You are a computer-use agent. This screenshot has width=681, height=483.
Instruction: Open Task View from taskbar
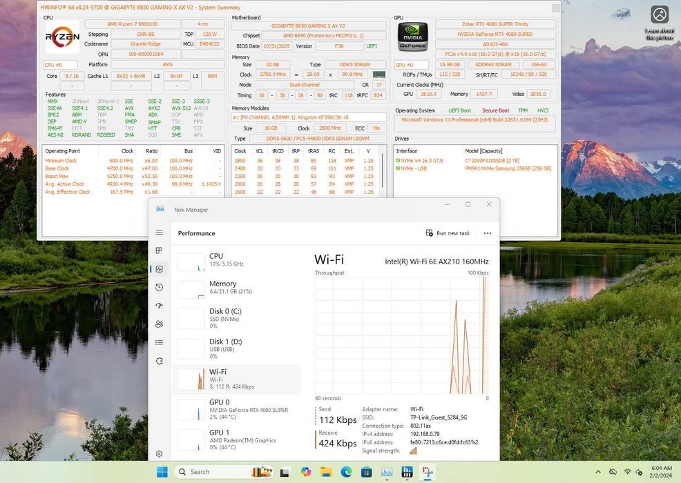click(285, 472)
